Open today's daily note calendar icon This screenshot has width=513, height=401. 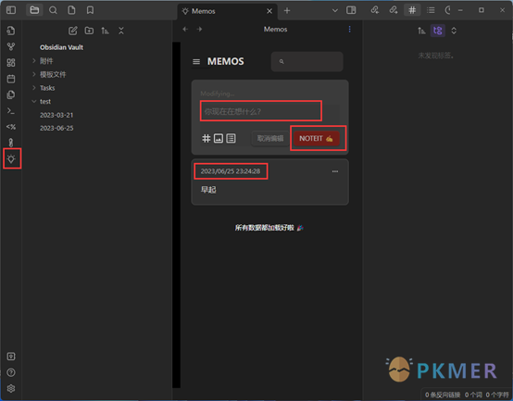(11, 79)
